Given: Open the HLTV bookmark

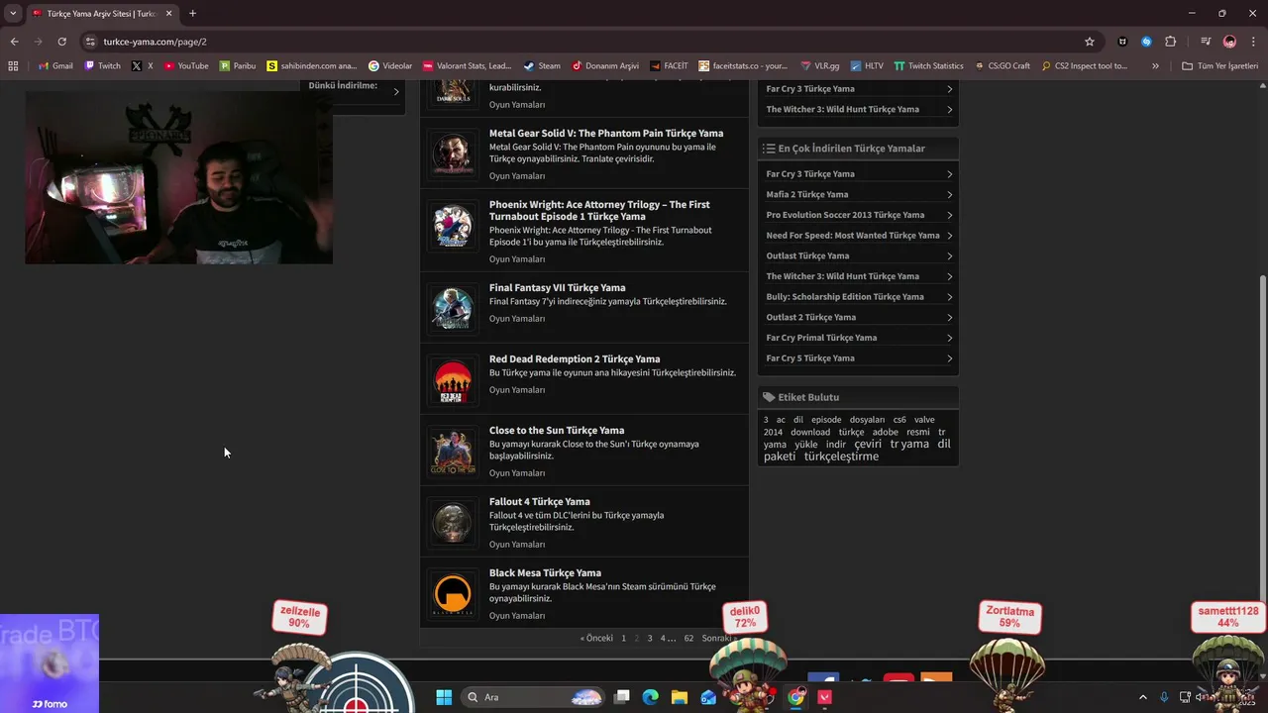Looking at the screenshot, I should coord(867,65).
